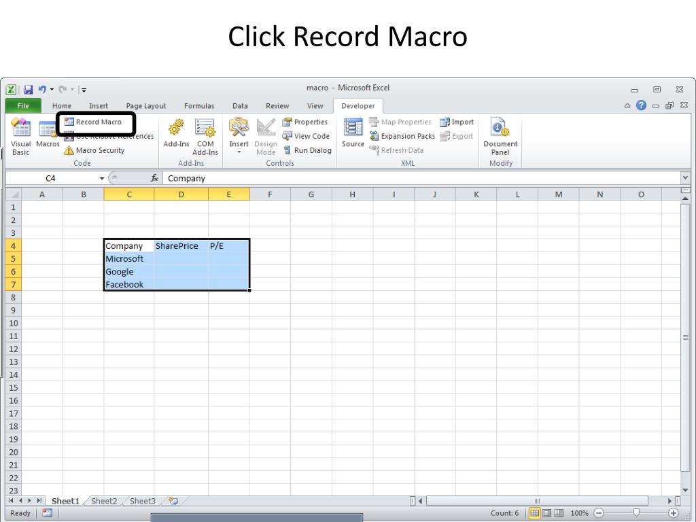
Task: Open the XML Source pane
Action: (x=353, y=133)
